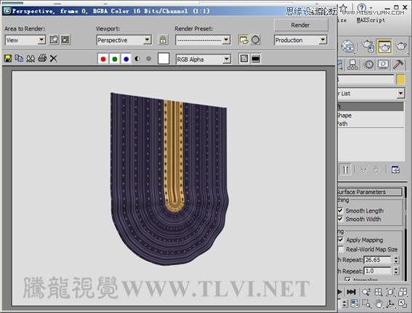Select the Pan View hand tool
412x313 pixels.
click(x=379, y=304)
